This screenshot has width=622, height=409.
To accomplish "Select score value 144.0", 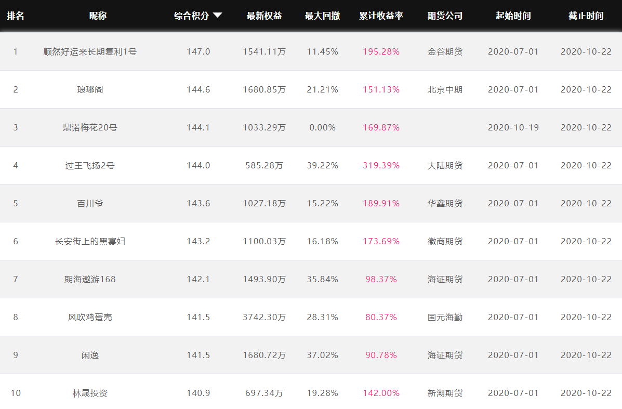I will click(198, 165).
